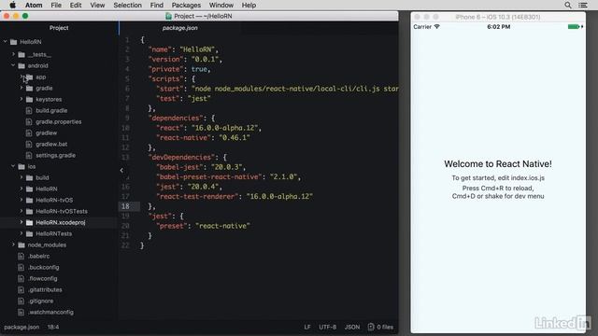Click the HelloRN root folder icon
The height and width of the screenshot is (336, 598).
point(14,42)
